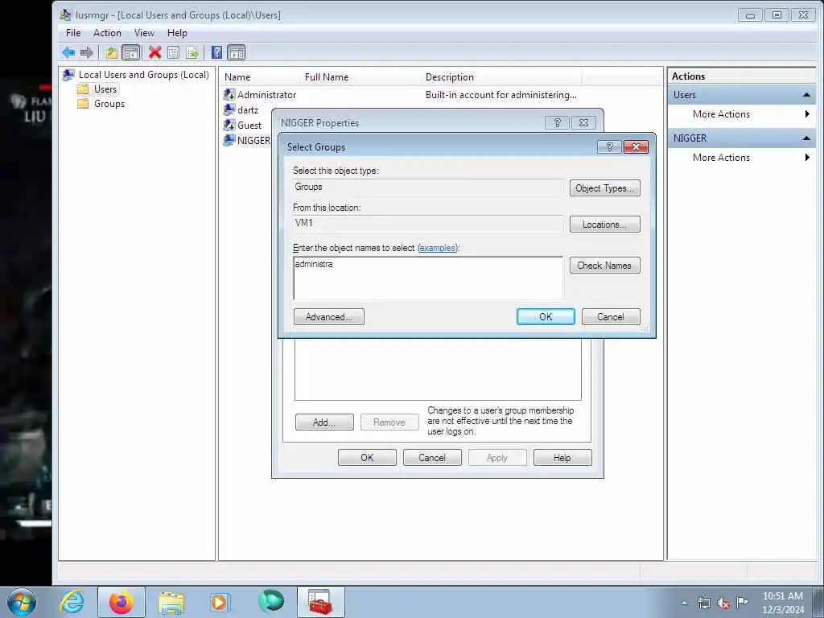
Task: Collapse the second Actions section below Users
Action: 806,138
